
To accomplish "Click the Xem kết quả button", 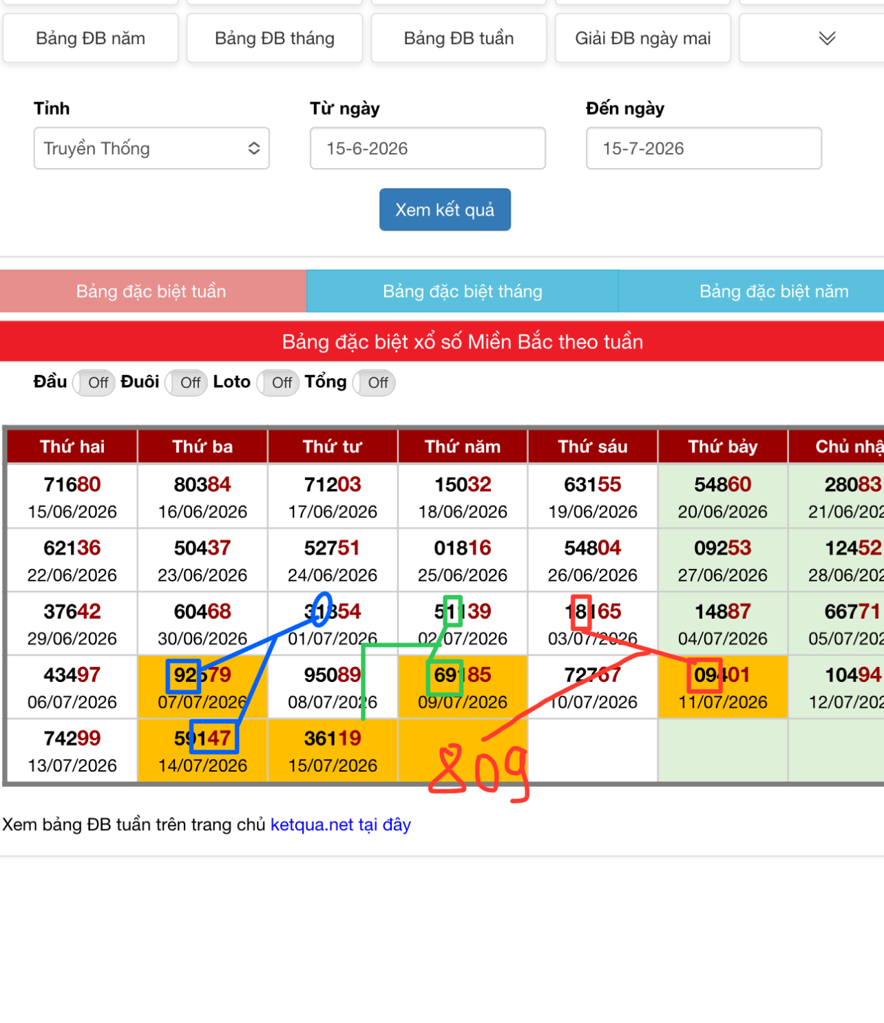I will [x=445, y=209].
